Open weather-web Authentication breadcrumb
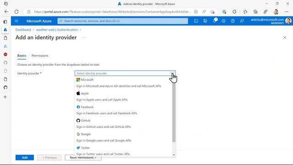293x165 pixels. [x=57, y=30]
